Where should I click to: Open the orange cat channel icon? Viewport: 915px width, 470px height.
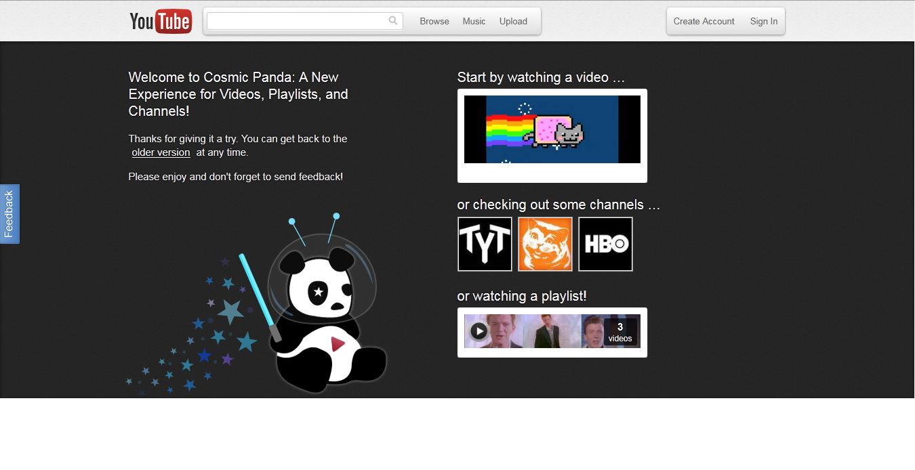tap(545, 244)
